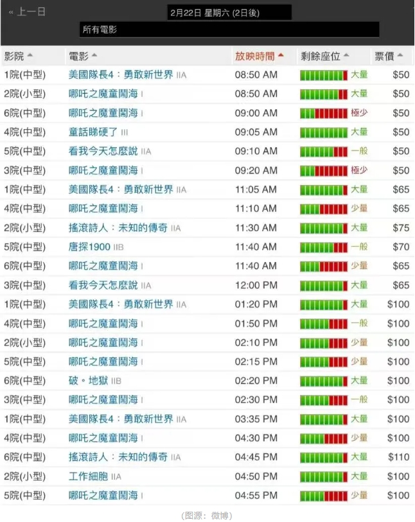
Task: Click 一般 seat status for 唐探1900
Action: coord(359,247)
